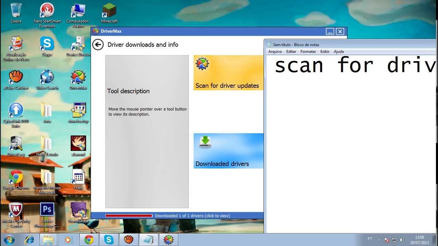Select the Device Doctor desktop icon
Screen dimensions: 438x246
pyautogui.click(x=78, y=46)
